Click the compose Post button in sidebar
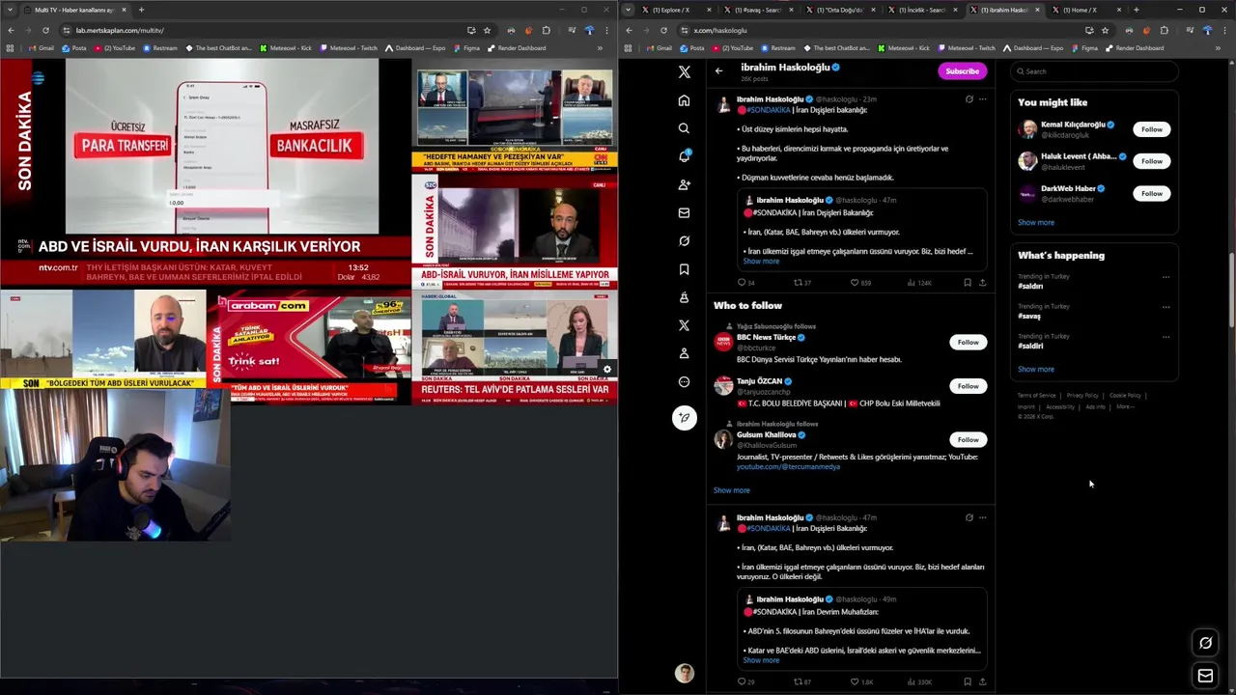1236x695 pixels. [x=684, y=418]
